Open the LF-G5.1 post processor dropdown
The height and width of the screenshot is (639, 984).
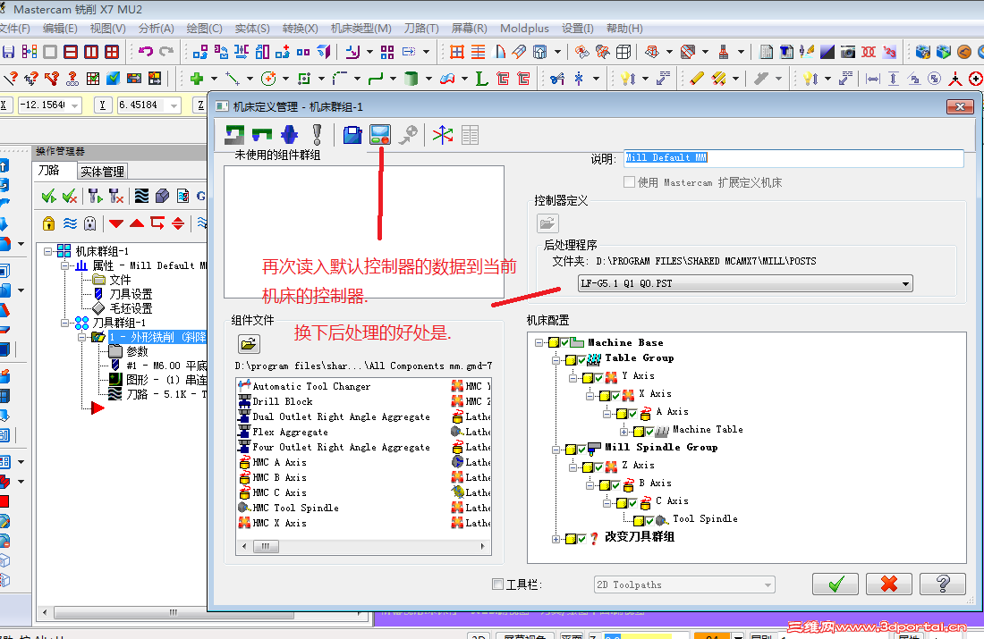905,283
